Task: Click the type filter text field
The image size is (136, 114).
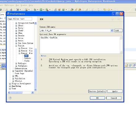Action: tap(20, 19)
